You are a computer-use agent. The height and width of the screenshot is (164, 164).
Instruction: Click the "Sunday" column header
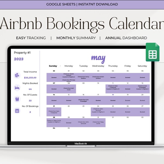coord(53,66)
